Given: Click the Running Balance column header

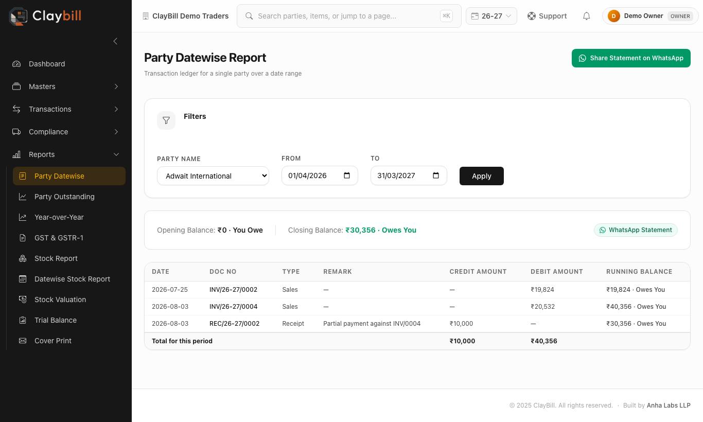Looking at the screenshot, I should (x=639, y=272).
